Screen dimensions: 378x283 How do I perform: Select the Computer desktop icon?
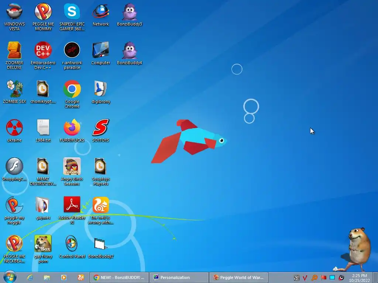point(101,53)
